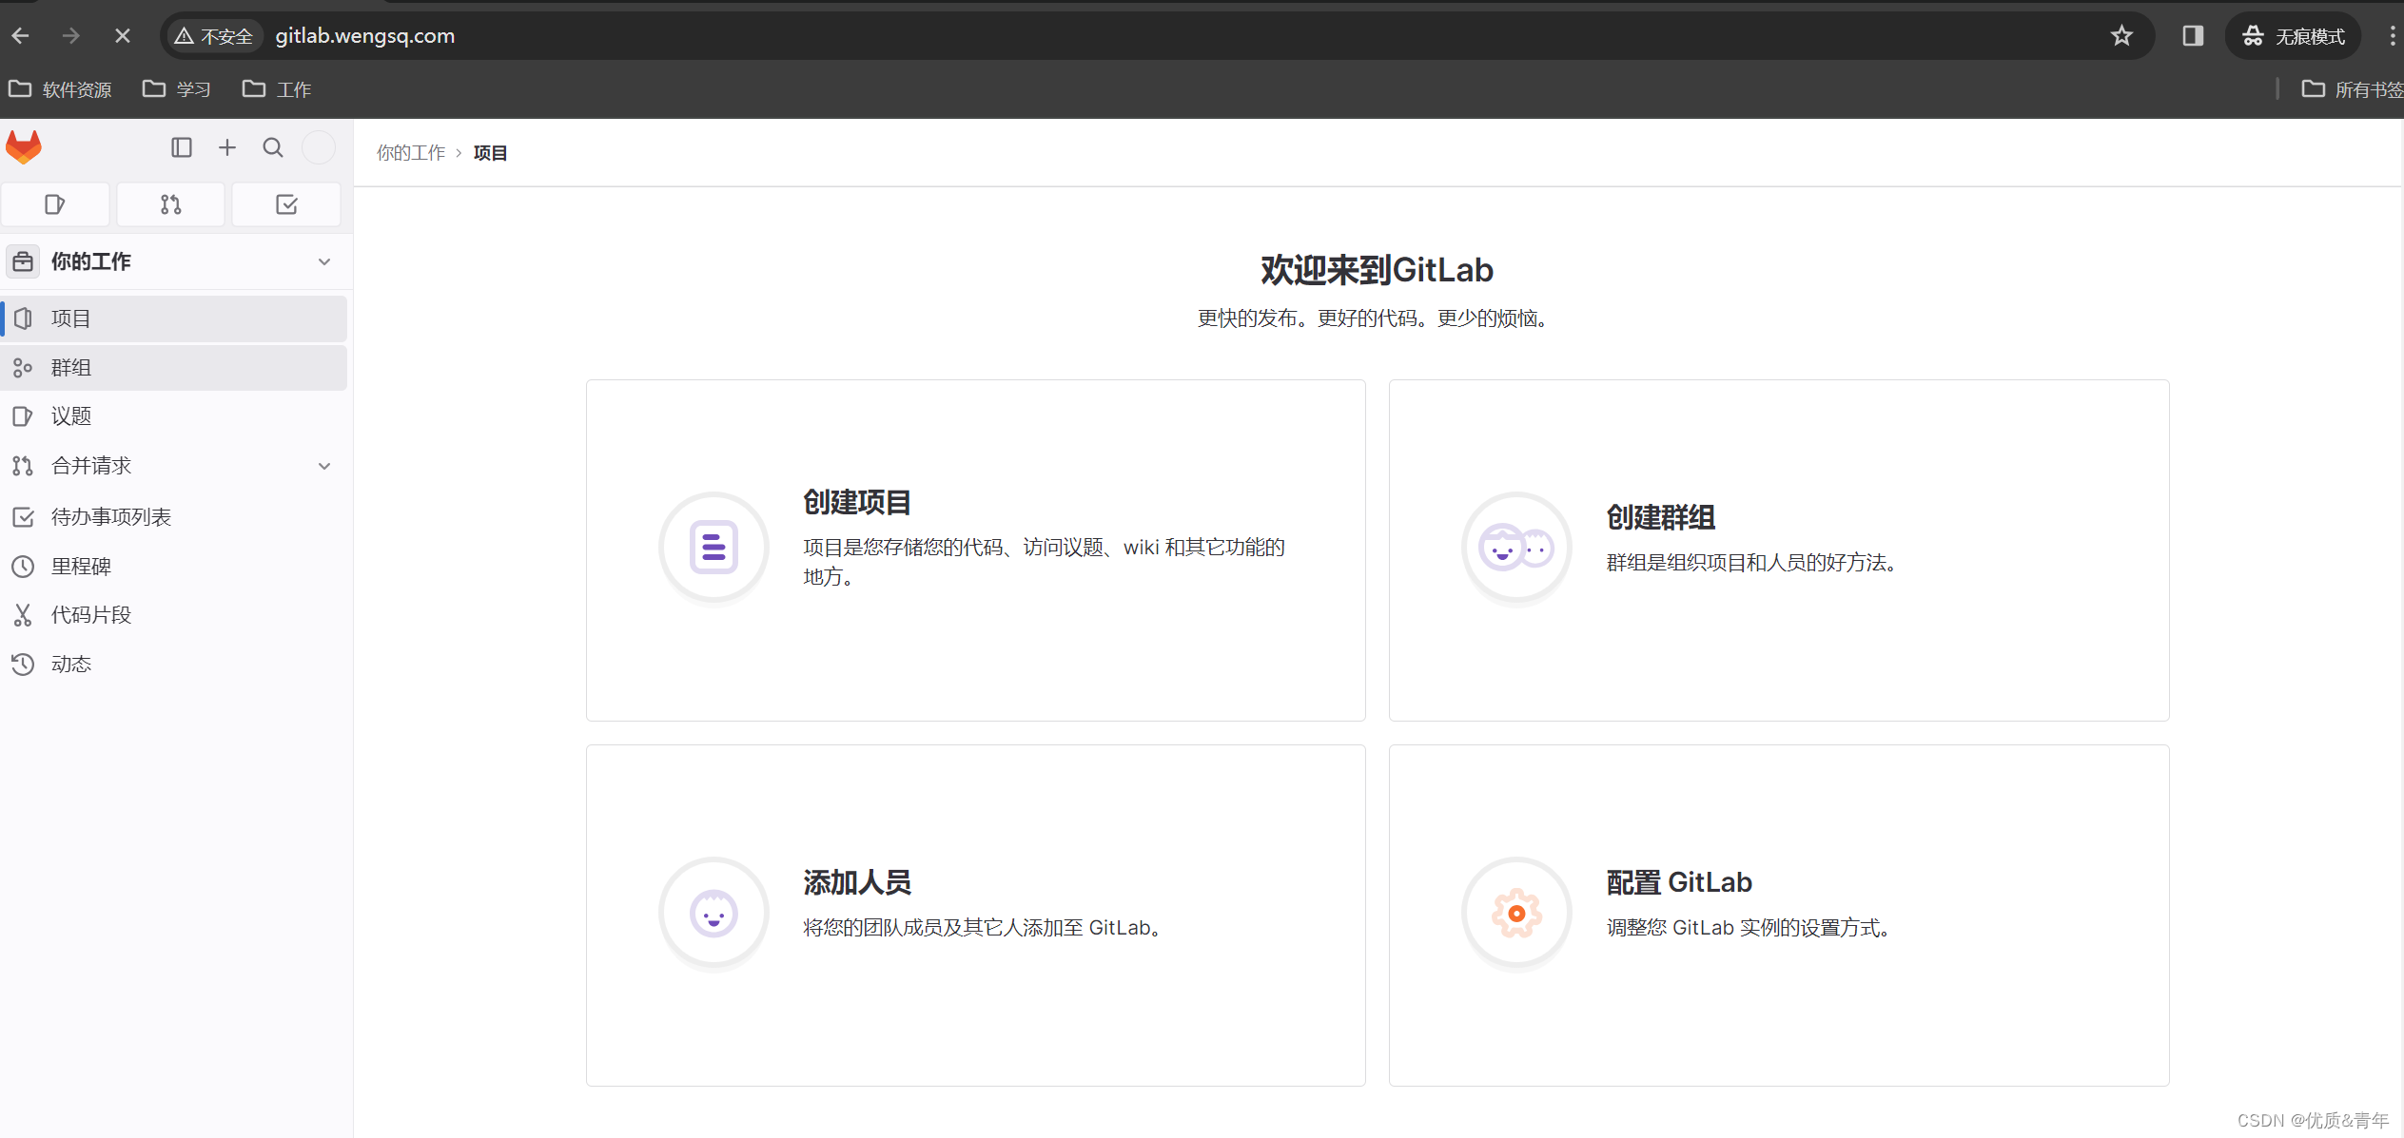Viewport: 2404px width, 1138px height.
Task: Open to-do list shortcut button
Action: [286, 204]
